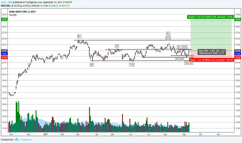Screen dimensions: 242x143
Task: Click the Oct label on time axis
Action: coord(200,134)
